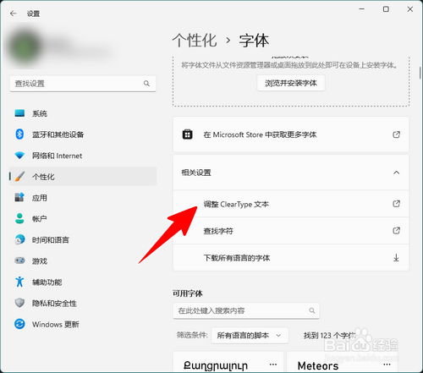Maximize the Settings window

tap(386, 9)
